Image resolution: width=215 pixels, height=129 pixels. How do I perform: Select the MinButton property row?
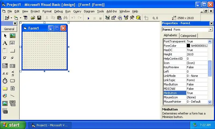click(x=185, y=93)
